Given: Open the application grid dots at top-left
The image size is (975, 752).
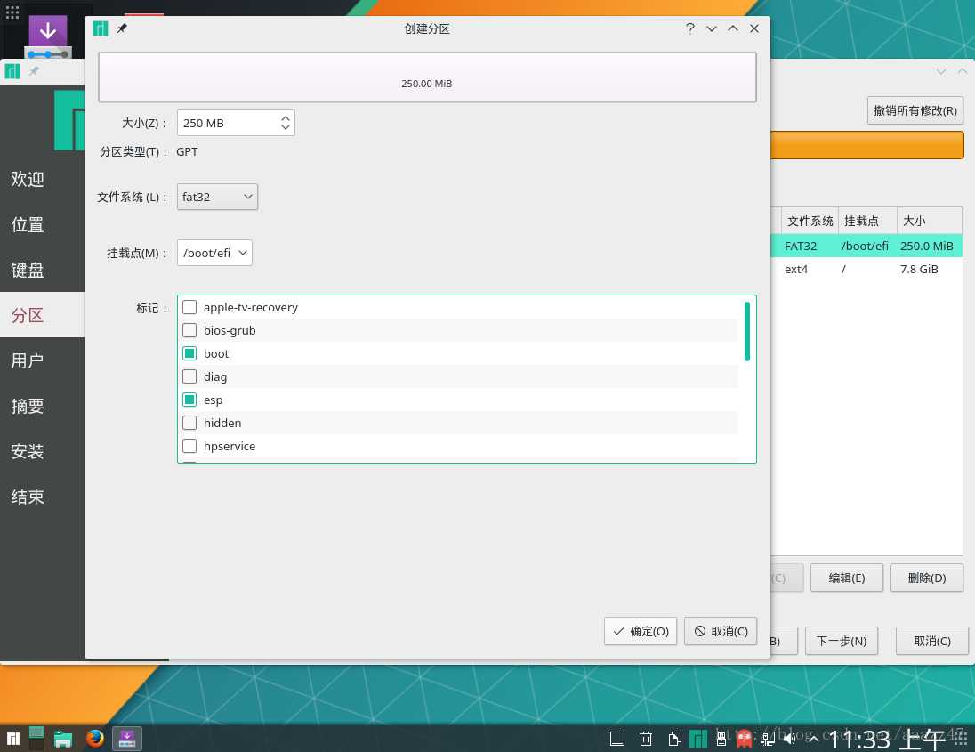Looking at the screenshot, I should point(12,12).
